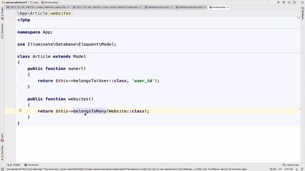Screen dimensions: 305x171
Task: Click the Ignore link in status message
Action: click(224, 169)
